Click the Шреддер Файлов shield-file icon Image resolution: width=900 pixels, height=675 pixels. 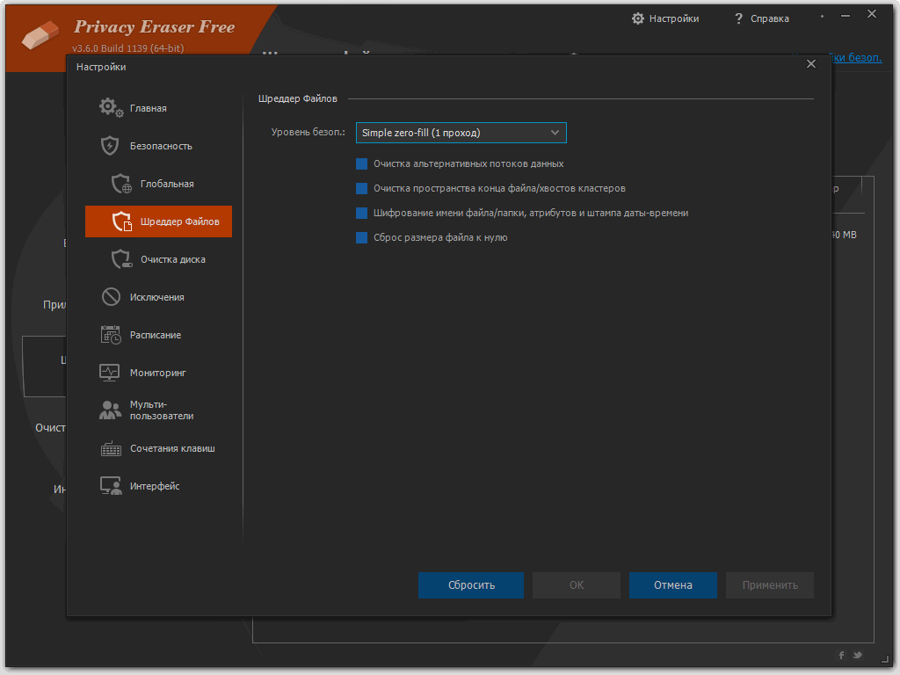tap(121, 221)
